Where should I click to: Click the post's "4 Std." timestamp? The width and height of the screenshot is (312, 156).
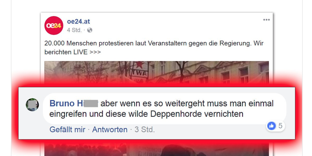tap(74, 30)
